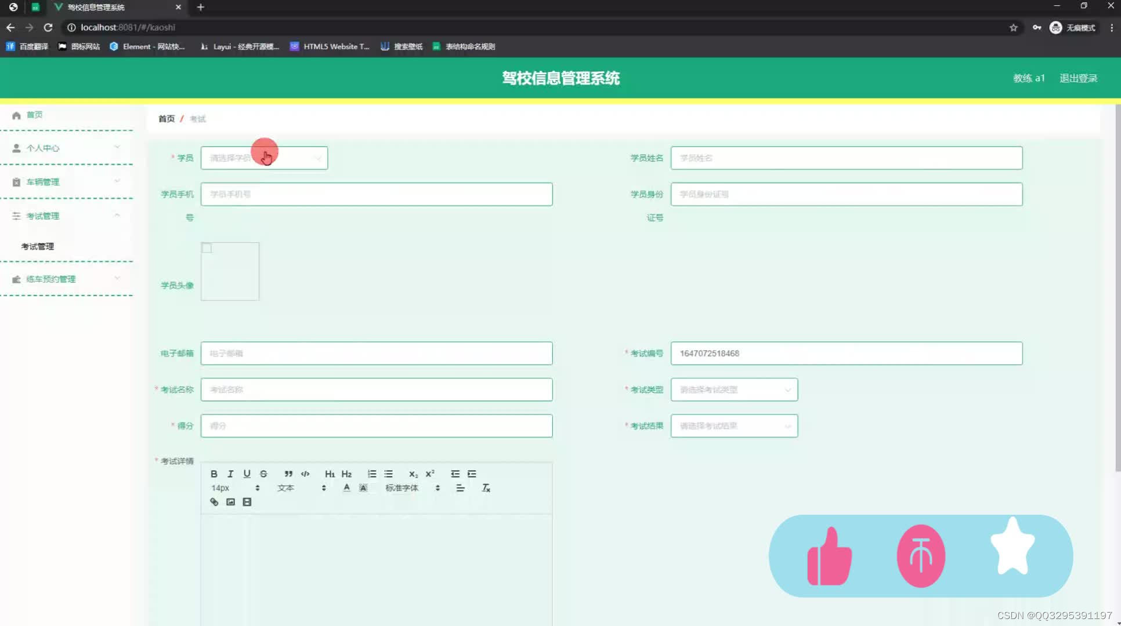Viewport: 1121px width, 626px height.
Task: Expand 练车预约管理 sidebar menu
Action: pyautogui.click(x=67, y=279)
